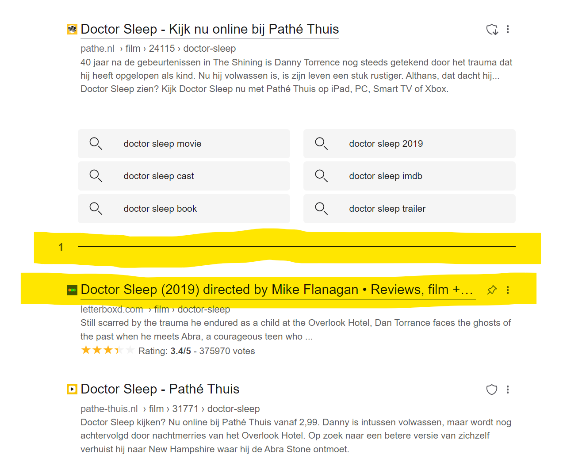
Task: Select the 'doctor sleep cast' related search
Action: [x=159, y=176]
